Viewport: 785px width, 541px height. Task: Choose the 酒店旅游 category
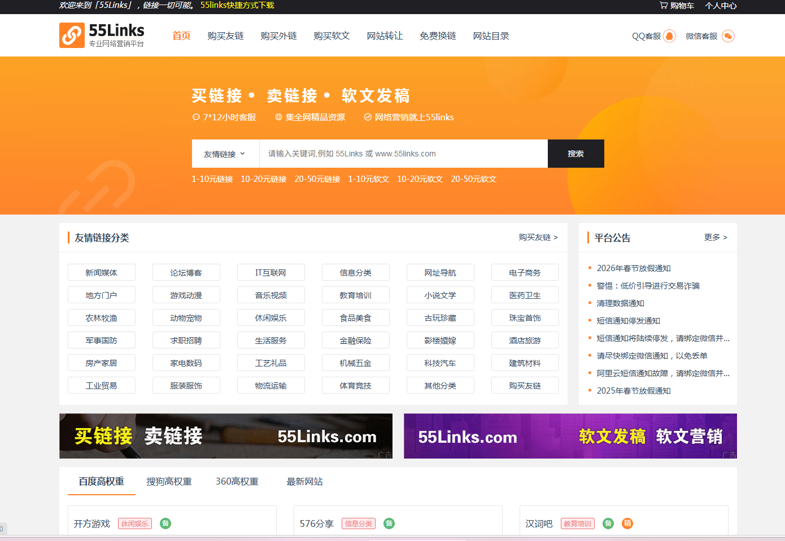coord(525,340)
